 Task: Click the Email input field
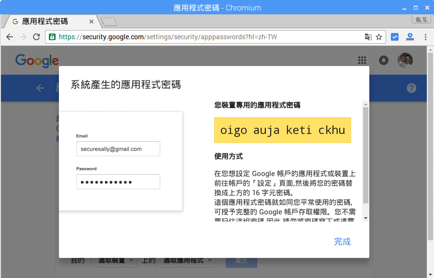[118, 149]
